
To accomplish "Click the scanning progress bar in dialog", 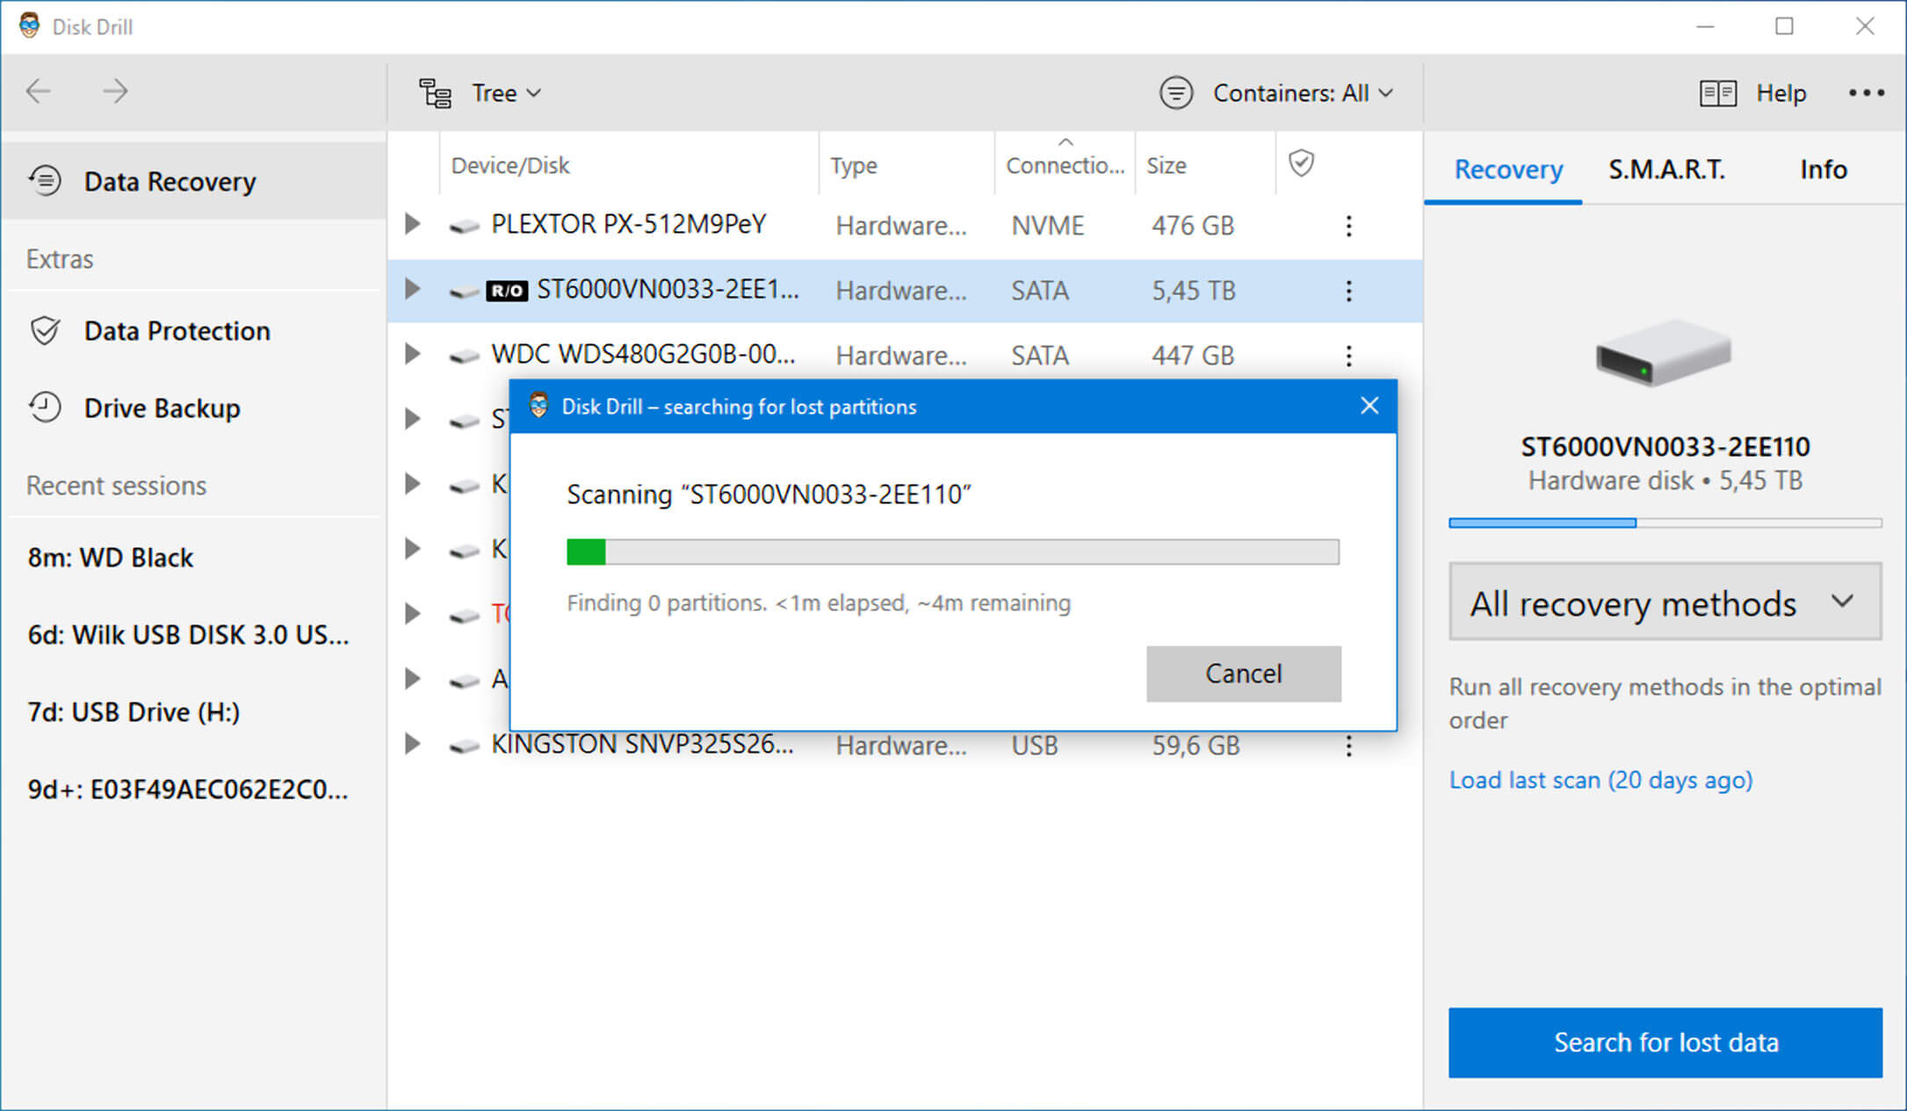I will 953,552.
